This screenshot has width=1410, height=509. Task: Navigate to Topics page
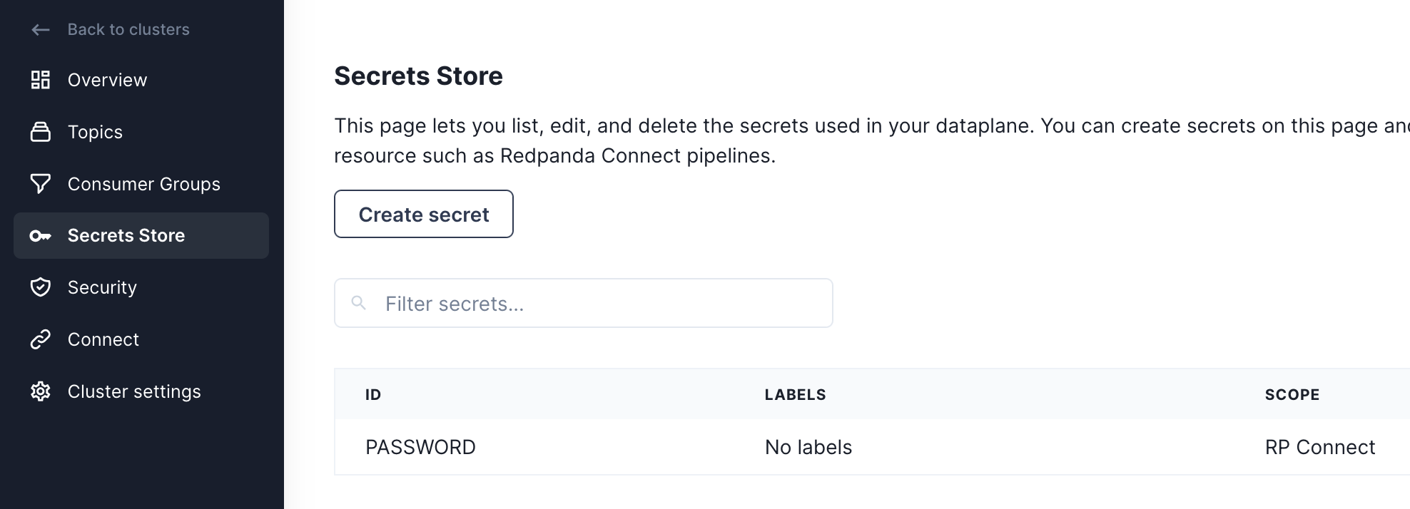[x=95, y=132]
